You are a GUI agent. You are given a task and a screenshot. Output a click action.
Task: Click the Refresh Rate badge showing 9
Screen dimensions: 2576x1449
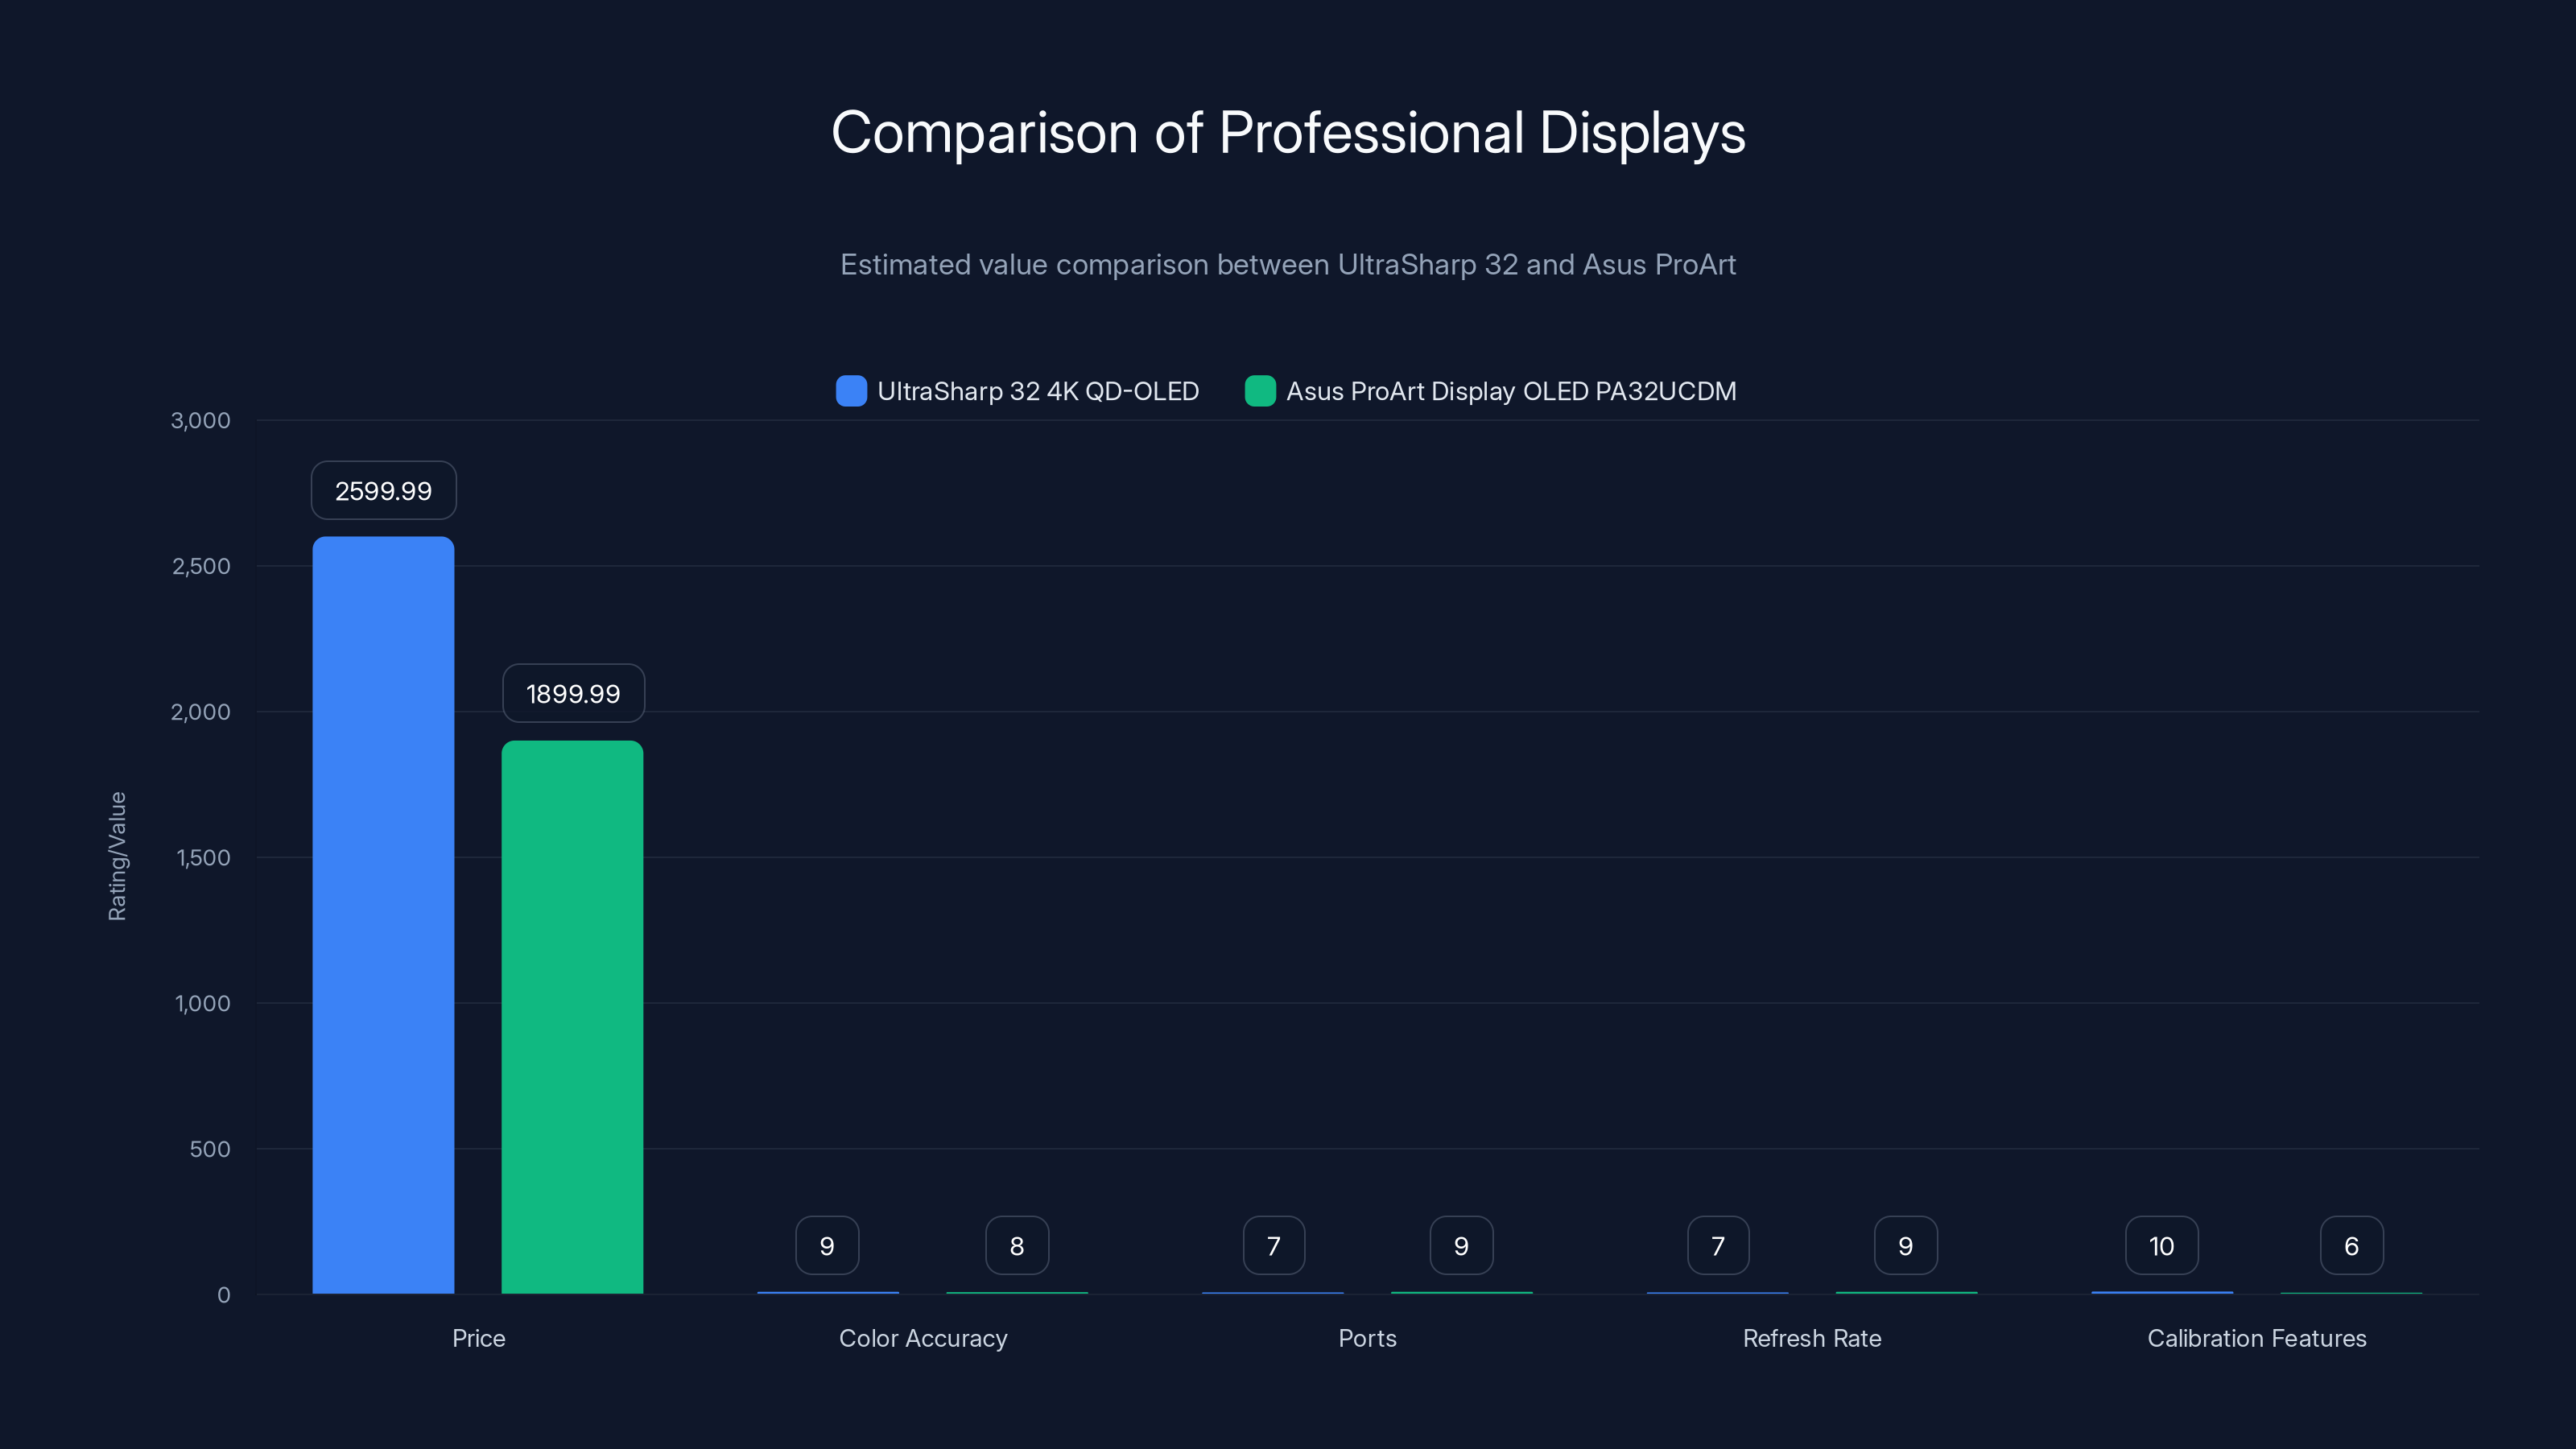point(1905,1245)
